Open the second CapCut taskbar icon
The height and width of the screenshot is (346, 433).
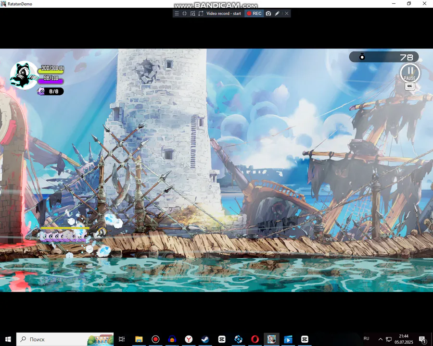point(305,339)
